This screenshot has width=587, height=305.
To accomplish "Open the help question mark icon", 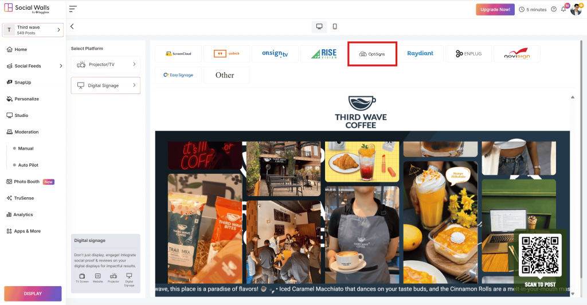I will click(x=554, y=9).
